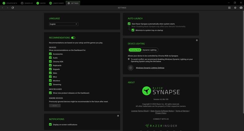Open the Linked Games tab
This screenshot has width=244, height=131.
pos(57,3)
